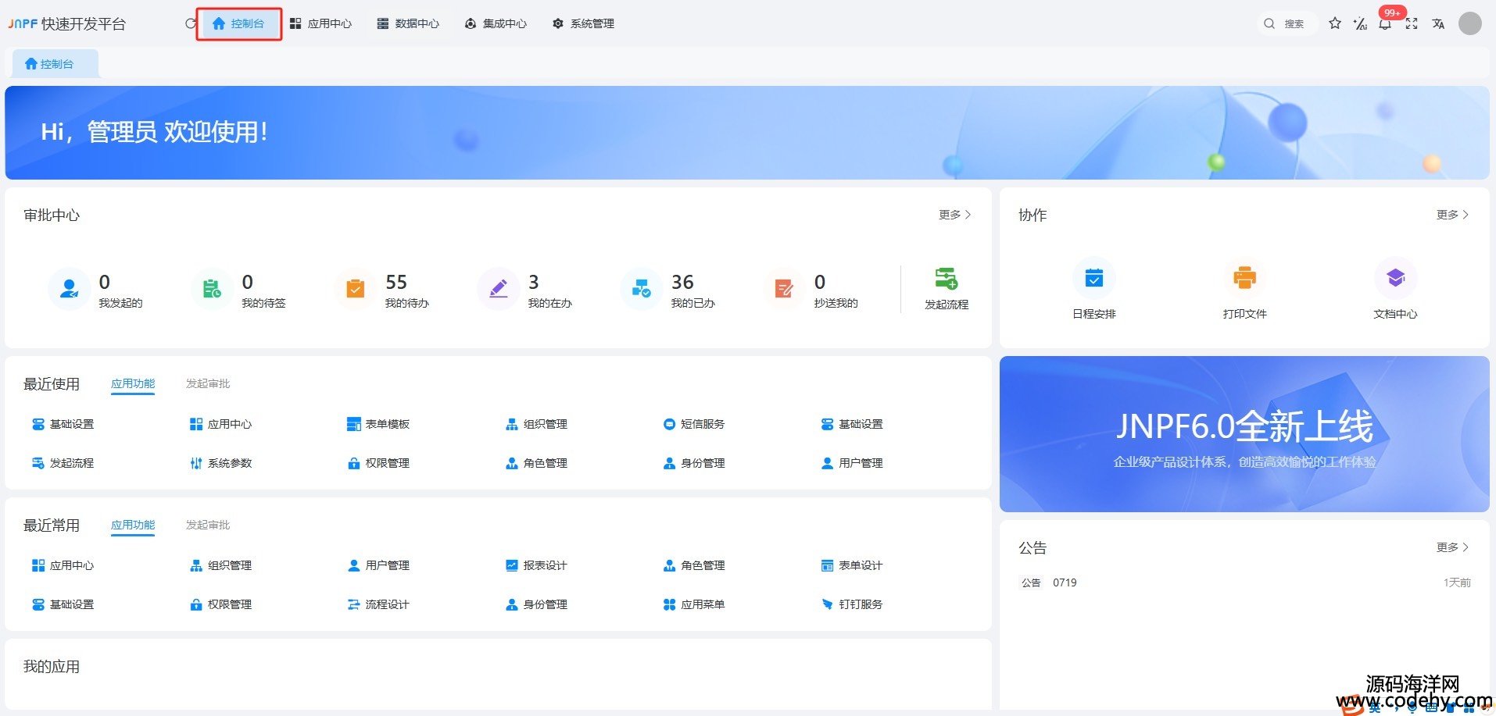Viewport: 1496px width, 716px height.
Task: Open the notification bell with the 99+ badge
Action: point(1385,23)
